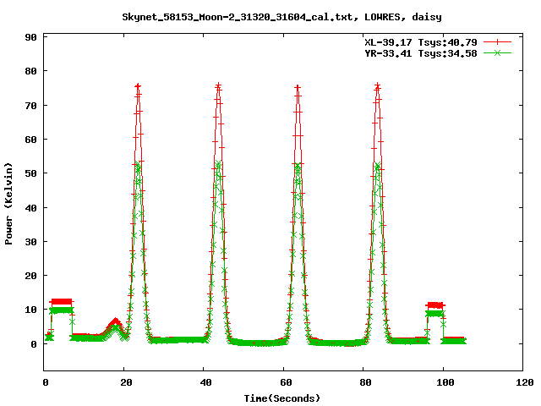Click the plot title Skynet_58153_Moon-2 text

[281, 17]
